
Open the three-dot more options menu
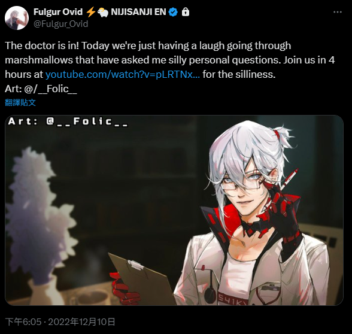click(x=338, y=12)
